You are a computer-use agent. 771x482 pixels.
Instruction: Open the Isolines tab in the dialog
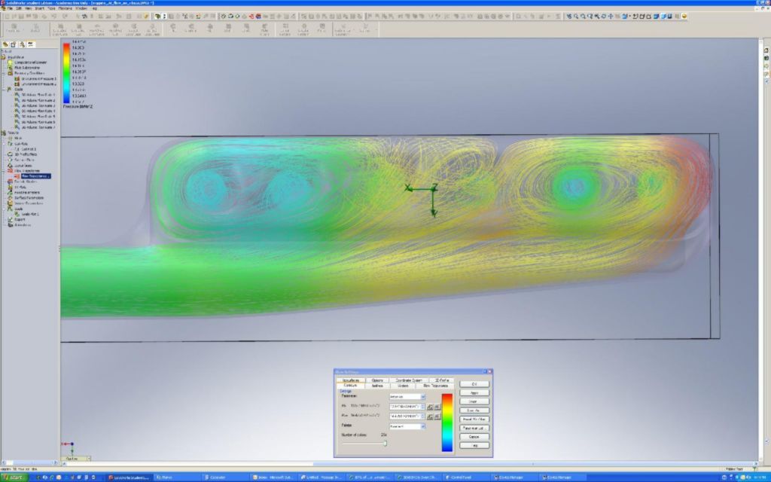[377, 386]
